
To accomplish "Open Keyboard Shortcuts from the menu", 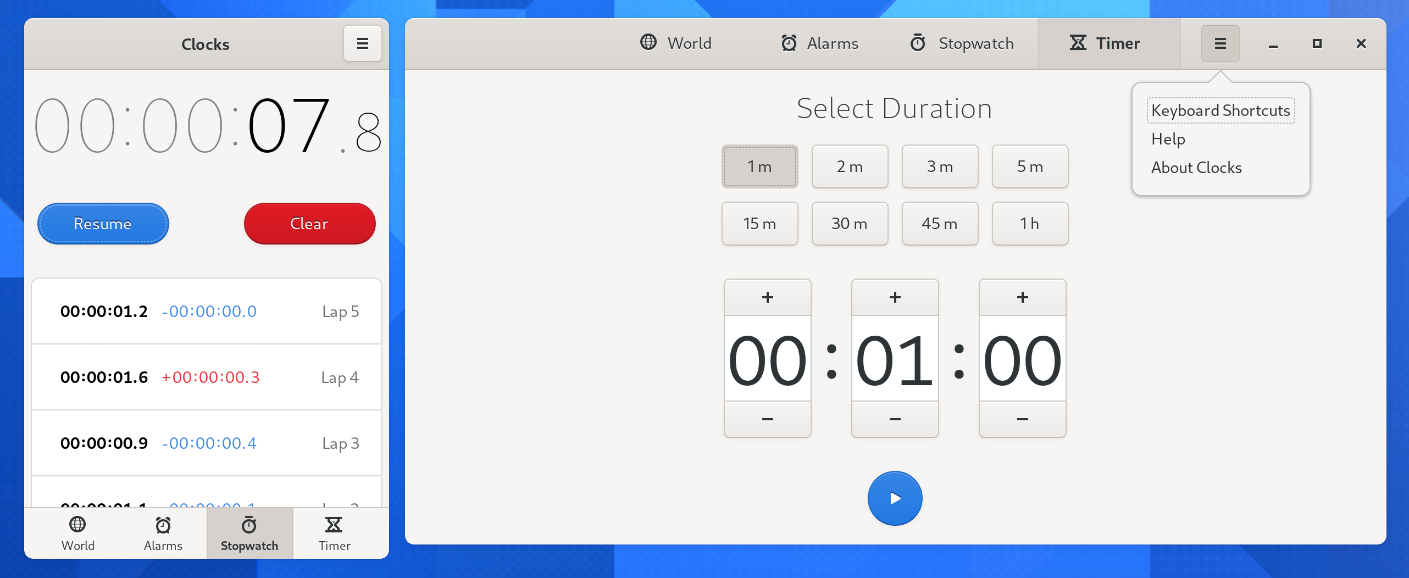I will coord(1221,110).
